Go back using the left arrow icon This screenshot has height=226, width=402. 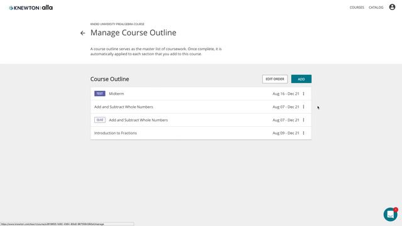pos(82,33)
